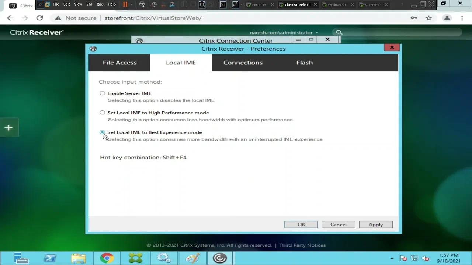
Task: Enter full screen mode in VMware
Action: [202, 5]
